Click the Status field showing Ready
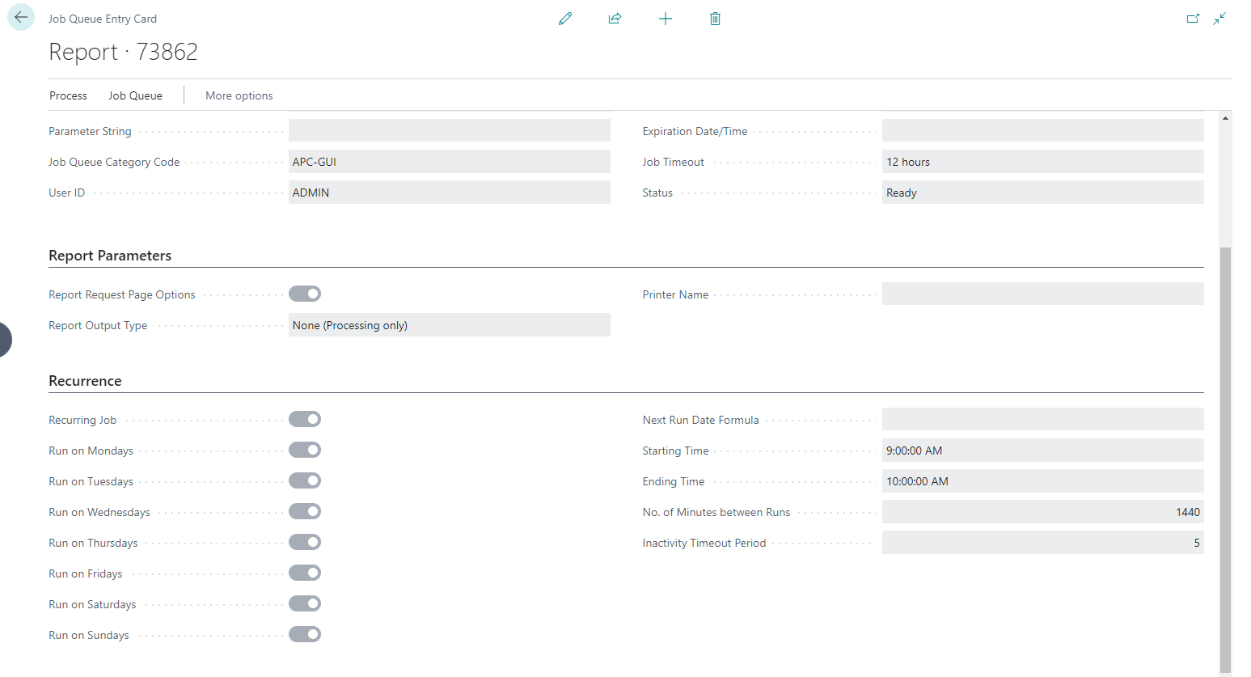 click(x=1043, y=193)
